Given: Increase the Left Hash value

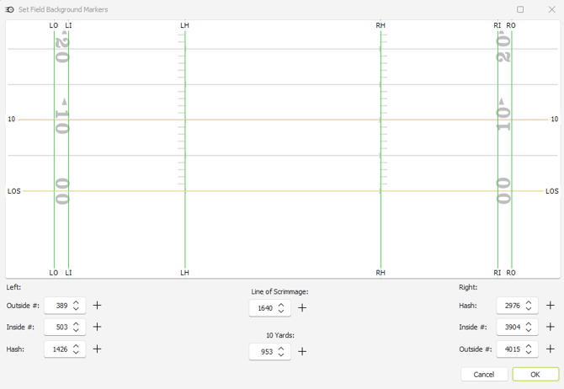Looking at the screenshot, I should pyautogui.click(x=76, y=346).
